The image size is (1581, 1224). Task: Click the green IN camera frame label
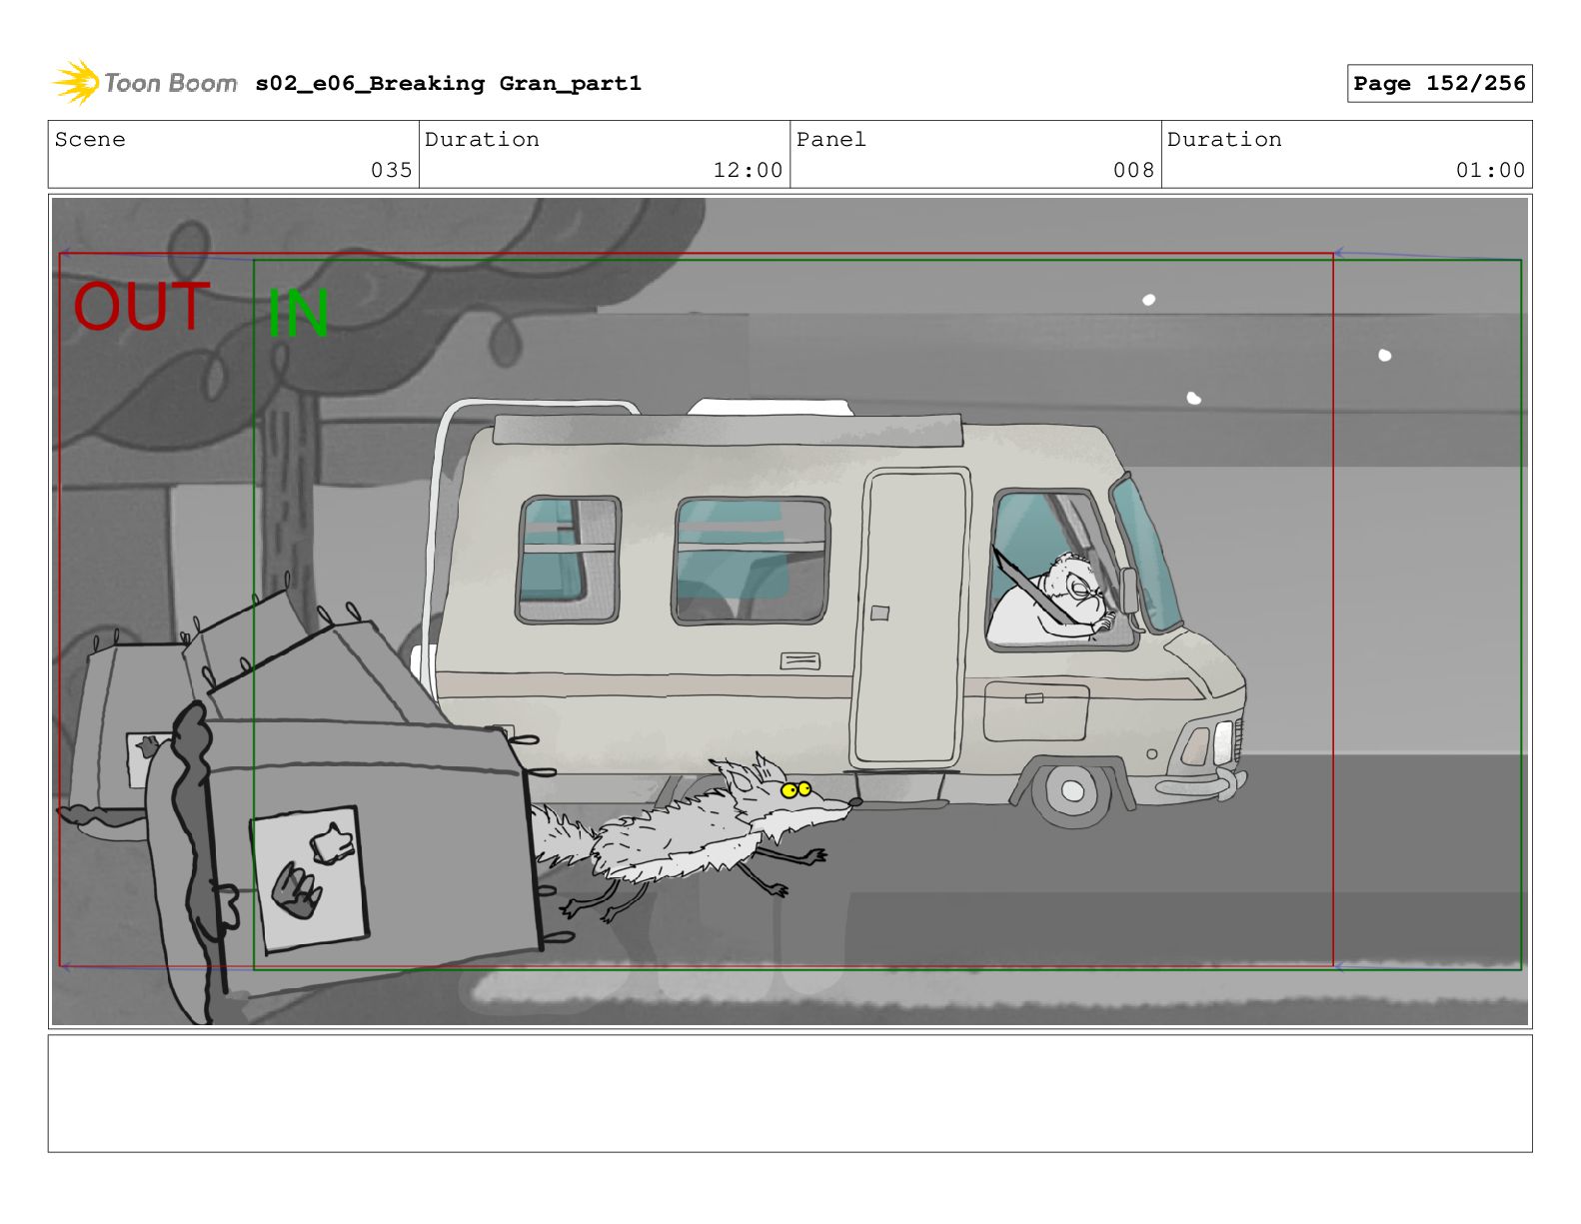coord(298,313)
